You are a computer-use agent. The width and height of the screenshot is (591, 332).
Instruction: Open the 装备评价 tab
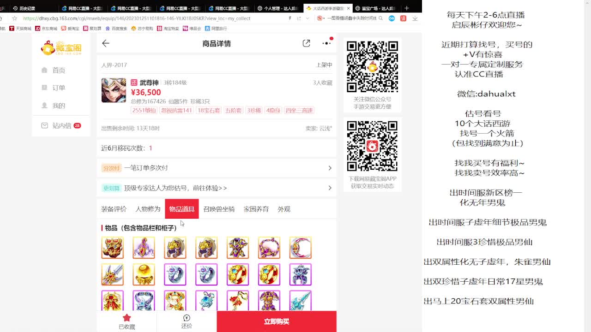[114, 209]
